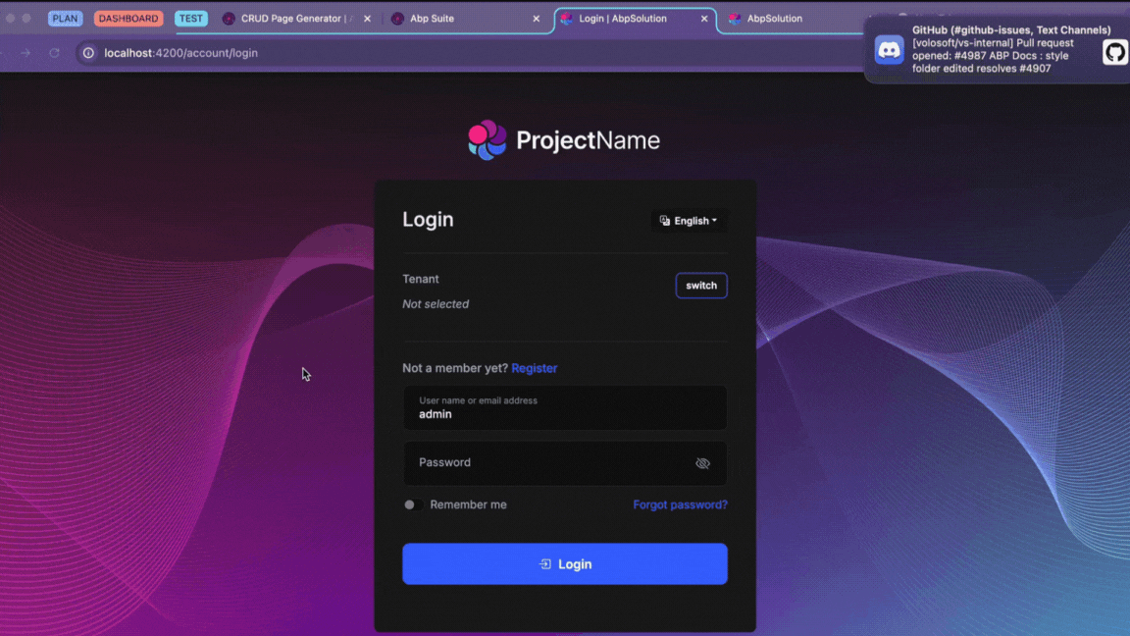Click the ProjectName logo icon
1130x636 pixels.
pyautogui.click(x=488, y=140)
